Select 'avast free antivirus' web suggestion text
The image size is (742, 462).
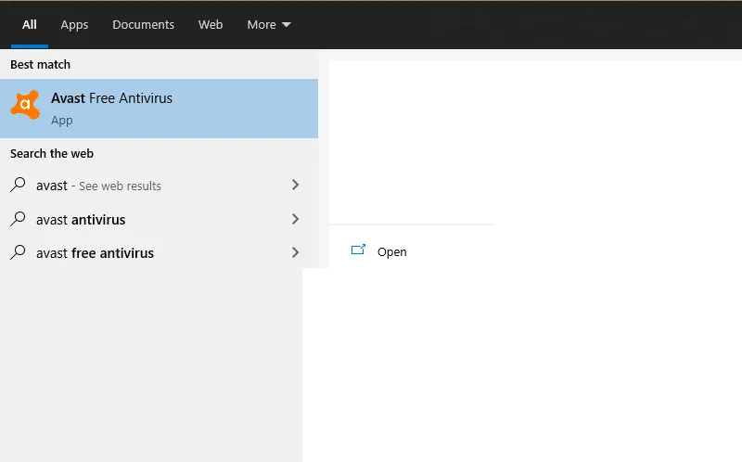click(96, 253)
